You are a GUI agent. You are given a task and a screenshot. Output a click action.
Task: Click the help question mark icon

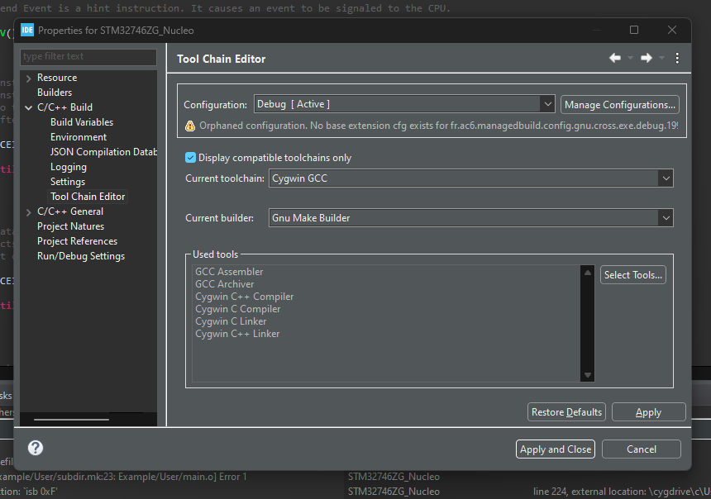(35, 449)
